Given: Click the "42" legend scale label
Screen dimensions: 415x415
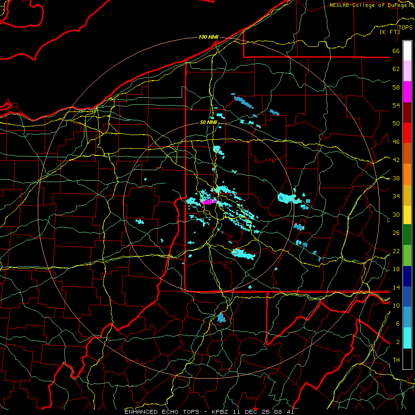Looking at the screenshot, I should click(x=396, y=160).
